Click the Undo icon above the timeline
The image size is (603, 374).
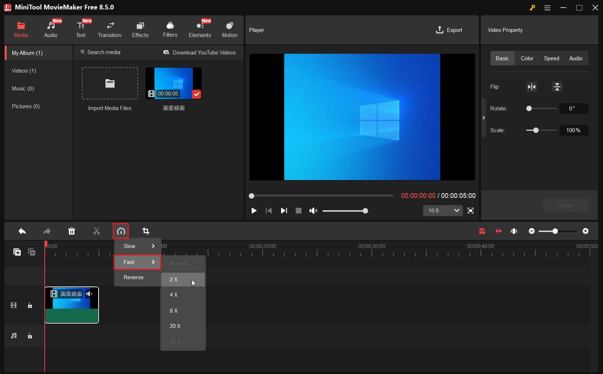pyautogui.click(x=22, y=231)
